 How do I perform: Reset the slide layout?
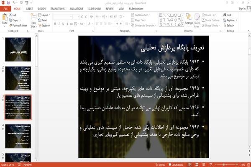click(43, 20)
